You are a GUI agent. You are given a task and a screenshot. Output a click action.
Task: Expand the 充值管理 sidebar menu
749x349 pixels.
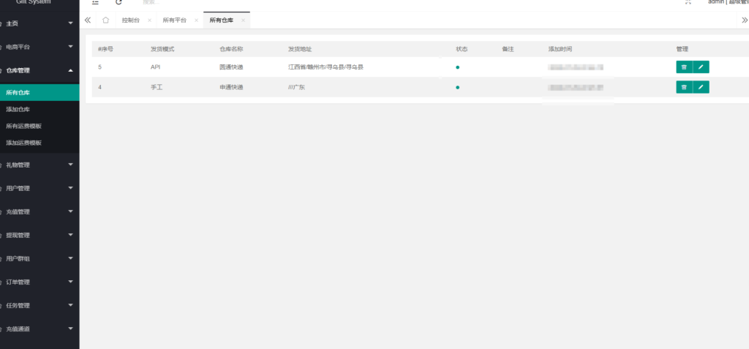tap(39, 211)
